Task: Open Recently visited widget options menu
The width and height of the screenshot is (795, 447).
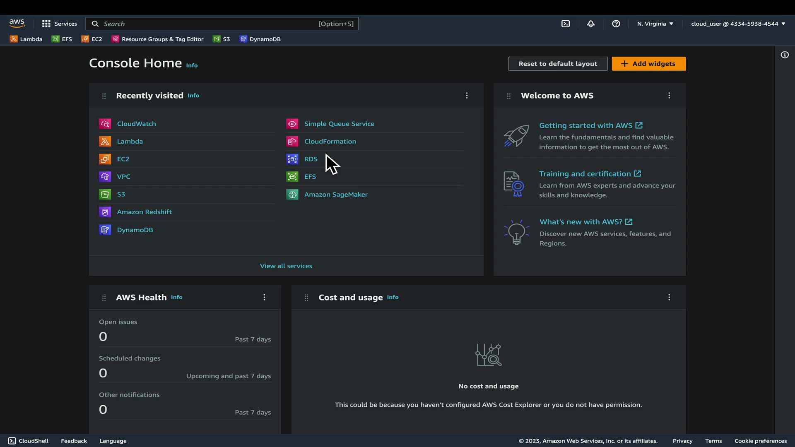Action: tap(467, 96)
